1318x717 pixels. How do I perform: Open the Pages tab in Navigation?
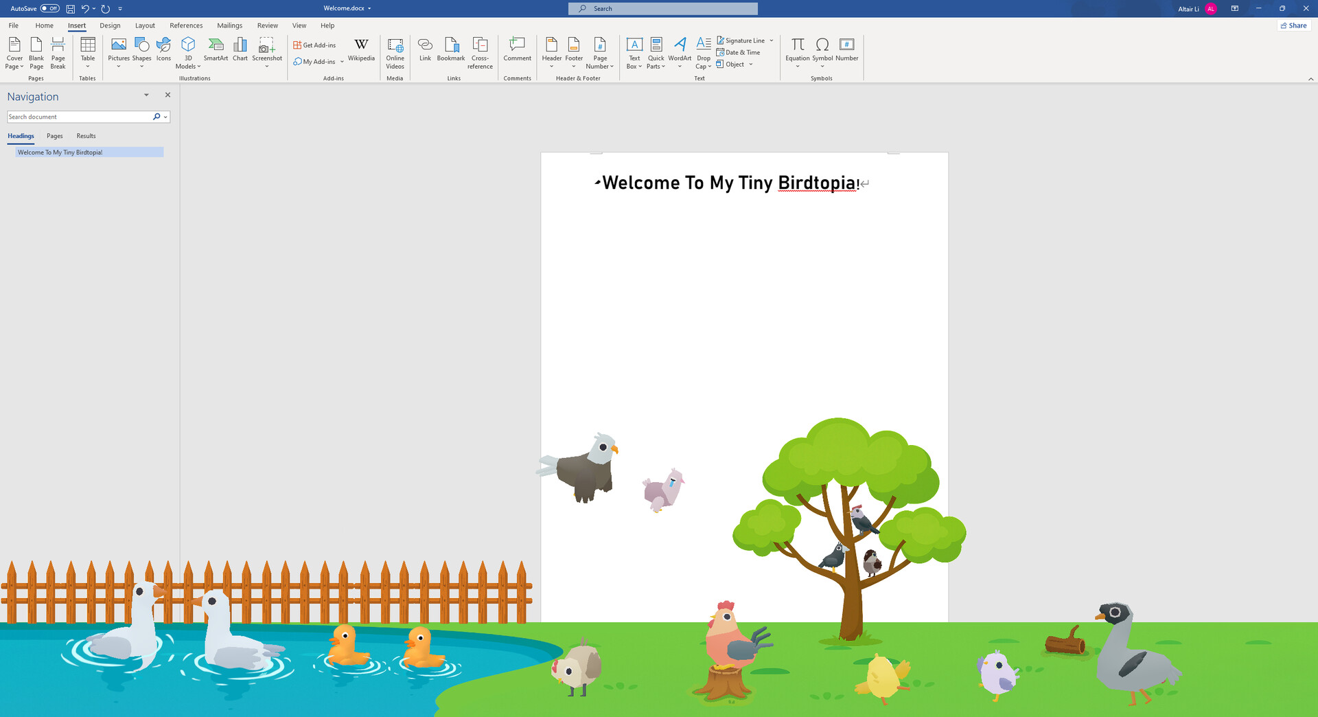point(55,136)
